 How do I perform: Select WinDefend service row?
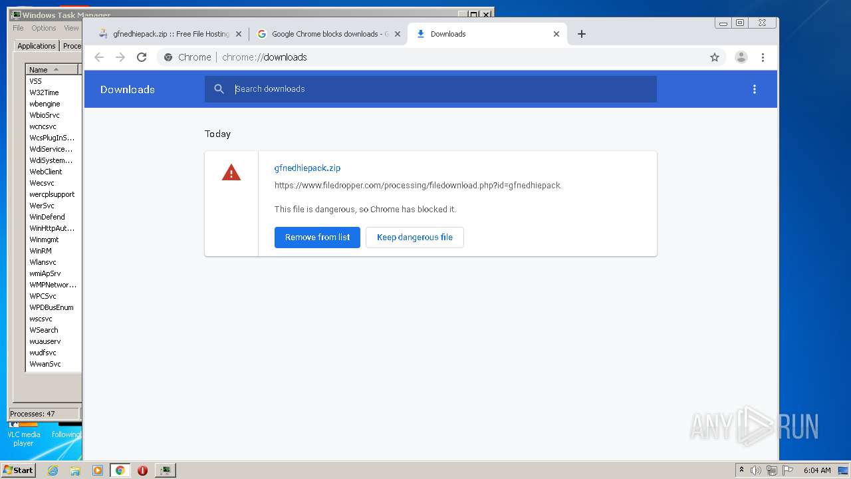point(53,217)
